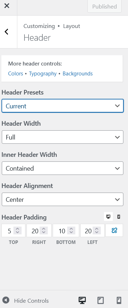Open the Header Alignment dropdown
128x308 pixels.
[x=63, y=199]
